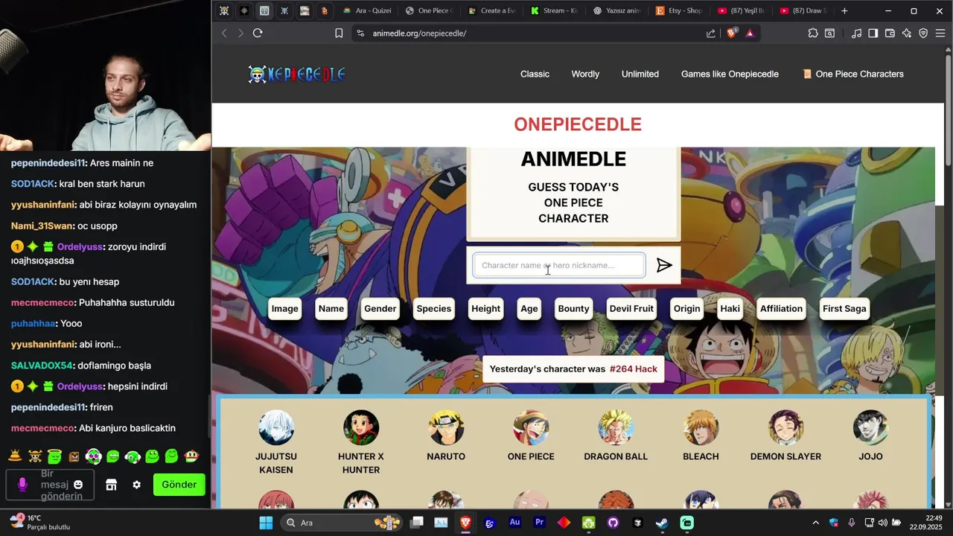The image size is (953, 536).
Task: Switch to the Yazısız anim tab
Action: tap(617, 11)
